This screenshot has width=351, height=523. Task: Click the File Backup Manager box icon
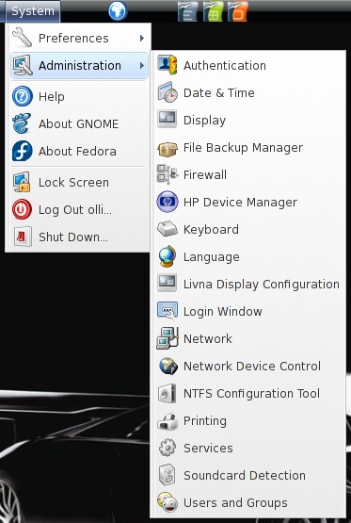(x=168, y=149)
